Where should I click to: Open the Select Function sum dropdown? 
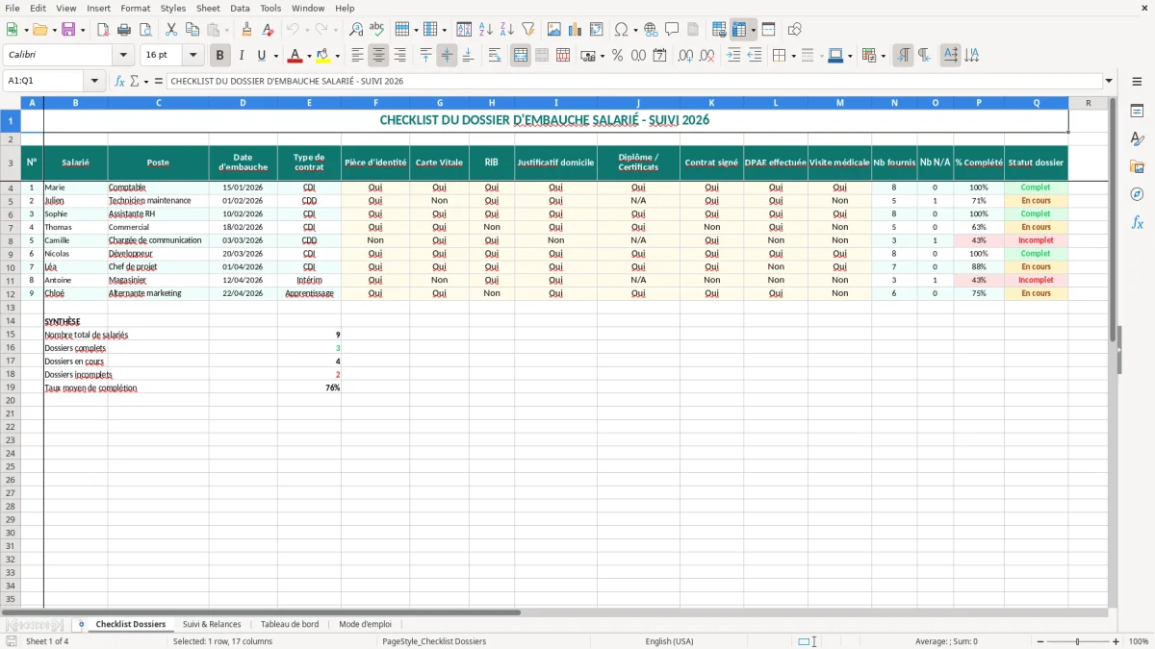[145, 82]
